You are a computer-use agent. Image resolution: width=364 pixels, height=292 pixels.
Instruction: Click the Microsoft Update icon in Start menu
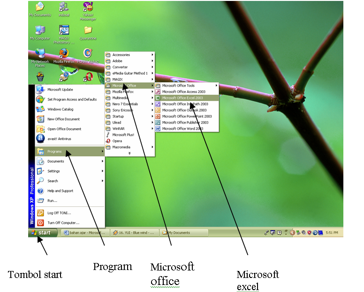click(x=40, y=90)
